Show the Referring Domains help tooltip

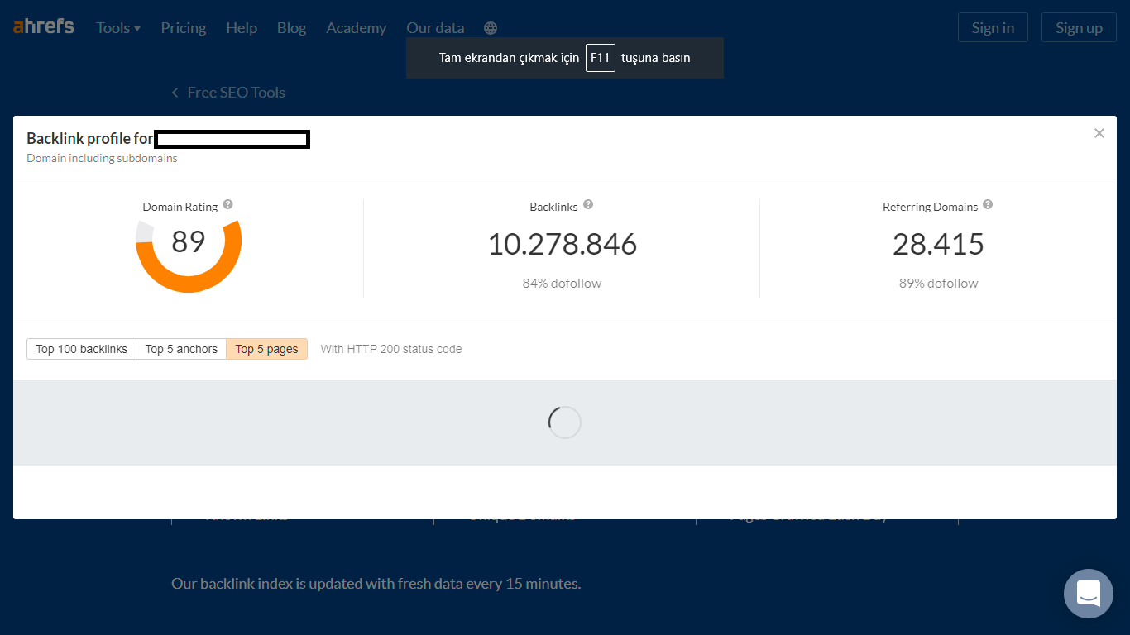tap(988, 204)
